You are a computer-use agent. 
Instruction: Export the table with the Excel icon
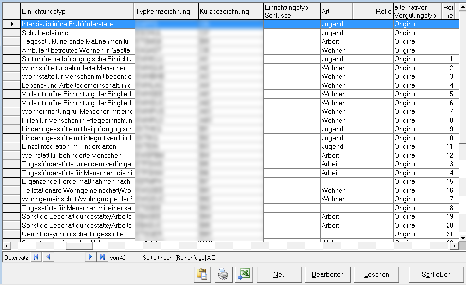[244, 275]
